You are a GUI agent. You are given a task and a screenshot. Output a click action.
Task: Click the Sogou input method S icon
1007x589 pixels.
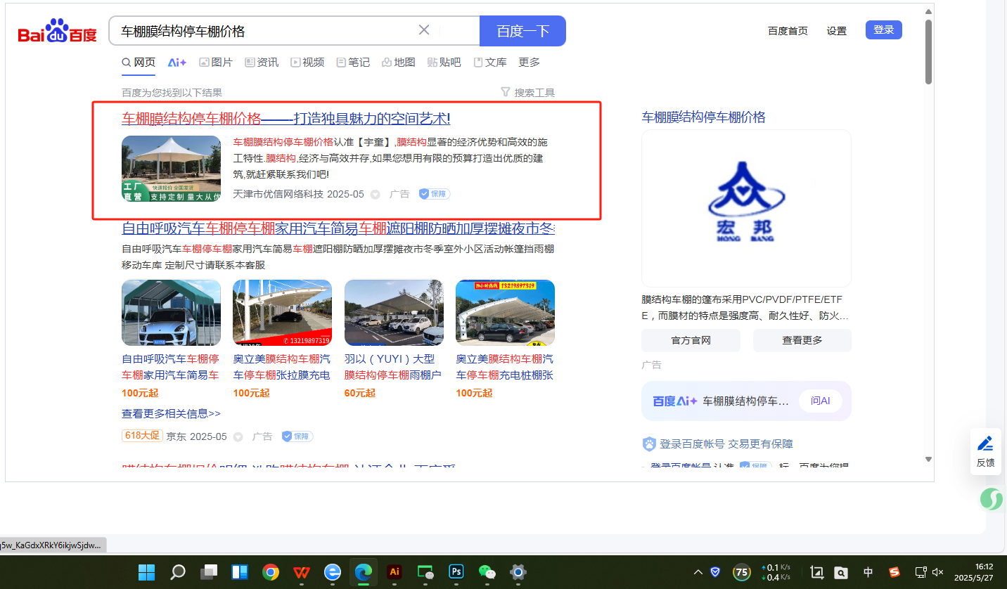894,572
